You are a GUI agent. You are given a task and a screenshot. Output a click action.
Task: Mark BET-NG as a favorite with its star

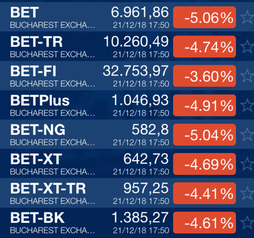point(247,135)
